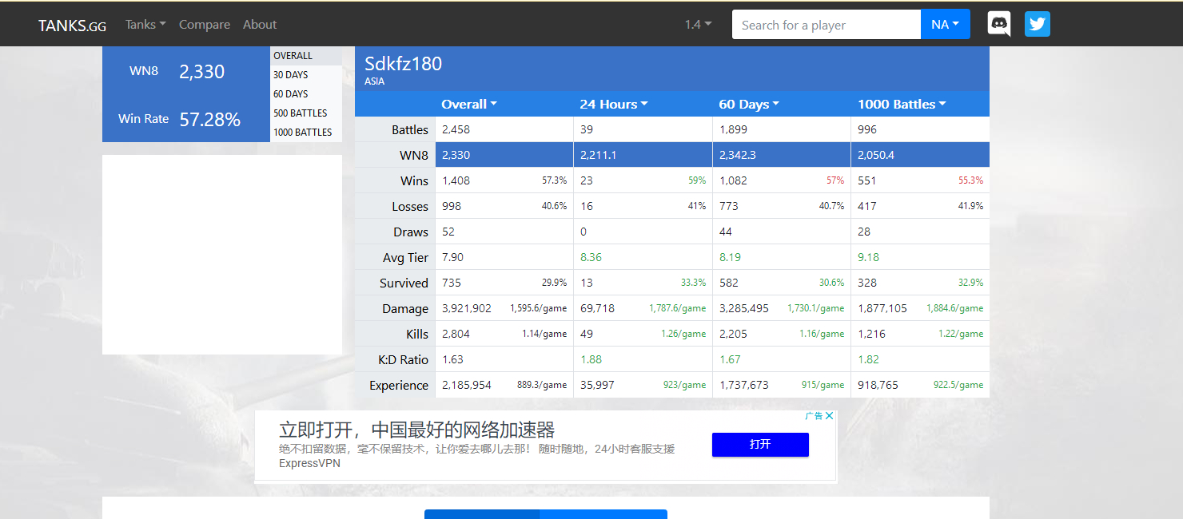Screen dimensions: 1183x519
Task: Click 1000 battles wins value 551
Action: tap(867, 181)
